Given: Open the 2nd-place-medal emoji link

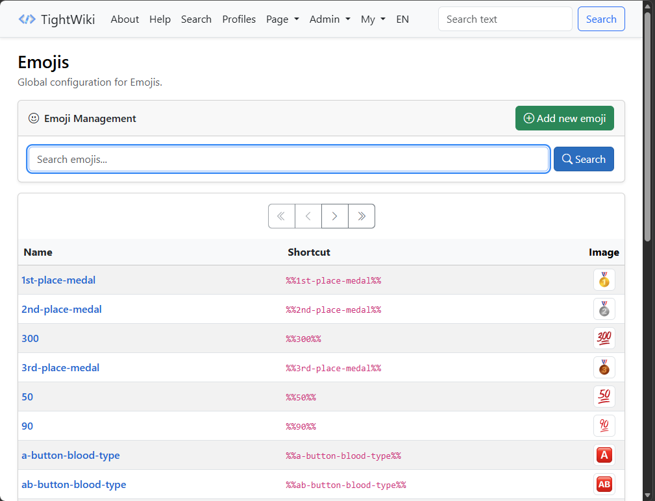Looking at the screenshot, I should coord(62,310).
